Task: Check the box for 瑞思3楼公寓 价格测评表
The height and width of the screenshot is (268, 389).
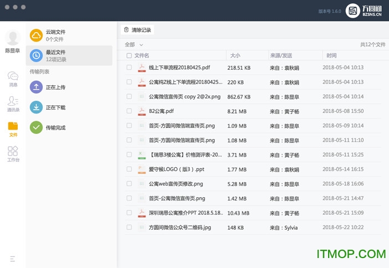Action: point(129,154)
